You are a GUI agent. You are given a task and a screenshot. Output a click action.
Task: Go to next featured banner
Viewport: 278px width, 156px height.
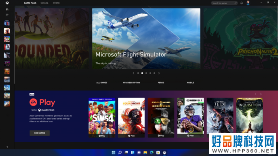pos(159,73)
